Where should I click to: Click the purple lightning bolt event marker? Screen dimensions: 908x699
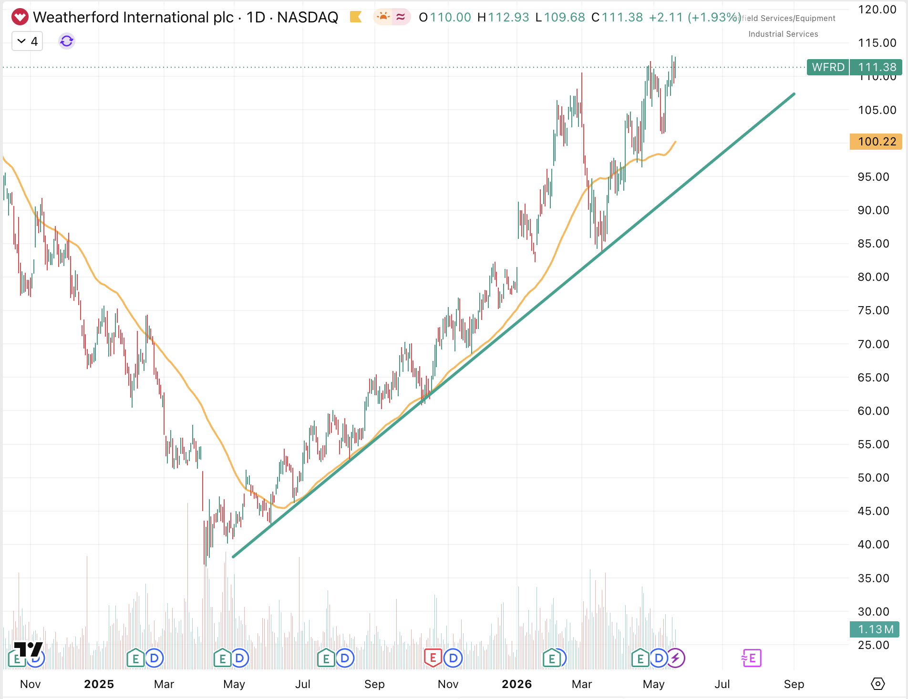tap(676, 658)
